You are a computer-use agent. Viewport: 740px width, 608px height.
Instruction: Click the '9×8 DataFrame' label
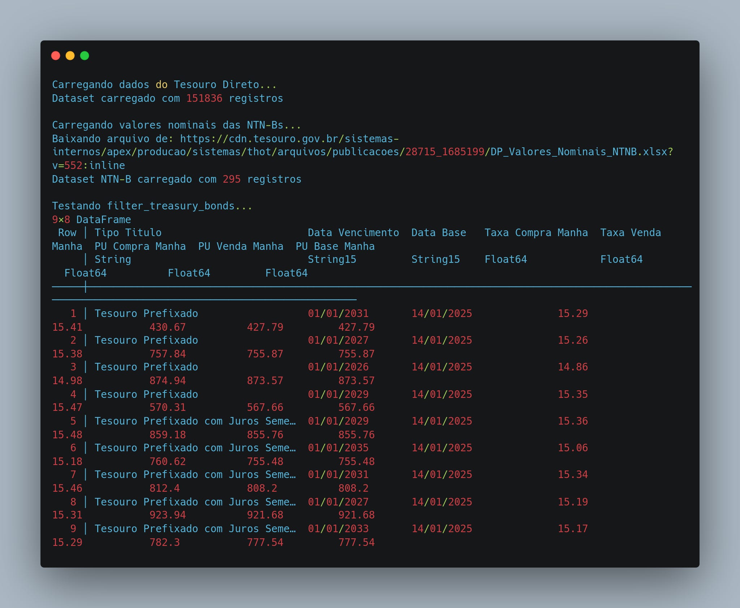[91, 220]
